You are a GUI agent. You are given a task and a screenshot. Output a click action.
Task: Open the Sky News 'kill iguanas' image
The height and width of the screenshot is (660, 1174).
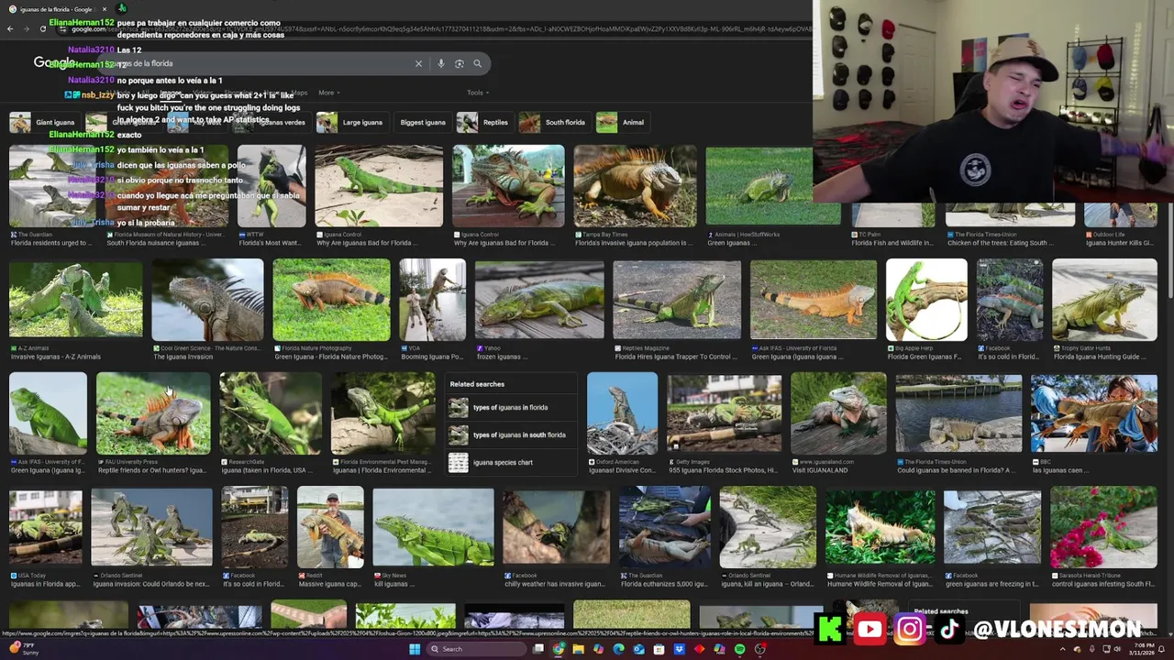point(433,525)
